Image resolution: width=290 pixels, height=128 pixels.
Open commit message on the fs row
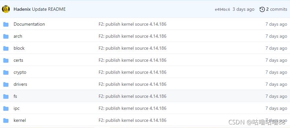132,96
